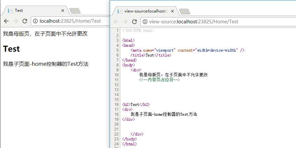Click site info icon in view-source address bar

coord(145,22)
